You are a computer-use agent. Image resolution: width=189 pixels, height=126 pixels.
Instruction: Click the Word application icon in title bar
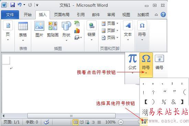(x=4, y=5)
